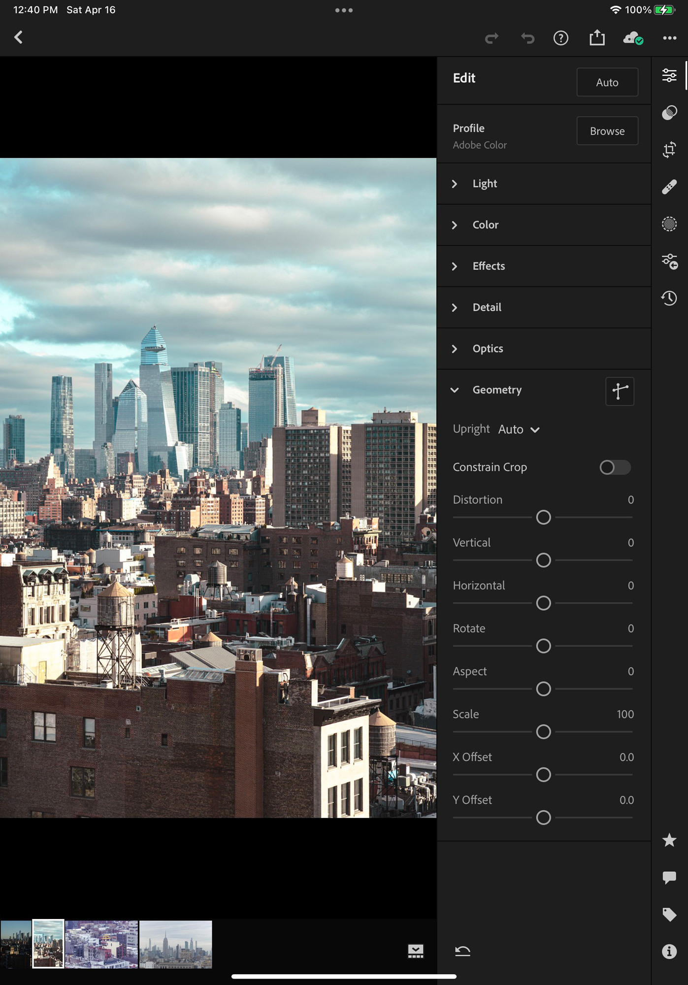
Task: Open the Rate and Review star icon
Action: [669, 840]
